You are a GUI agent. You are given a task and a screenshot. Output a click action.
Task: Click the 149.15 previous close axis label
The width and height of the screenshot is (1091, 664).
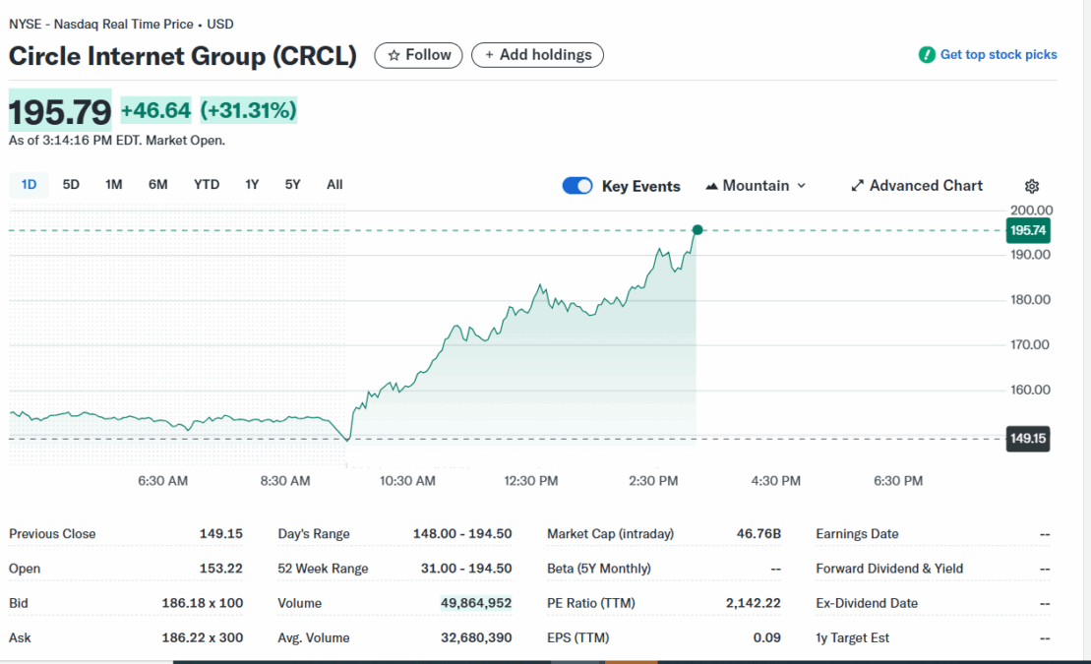pyautogui.click(x=1028, y=439)
